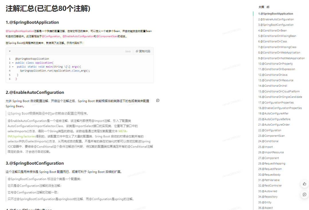Jump to 26.@ImportResource in outline
This screenshot has height=210, width=309.
point(271,152)
